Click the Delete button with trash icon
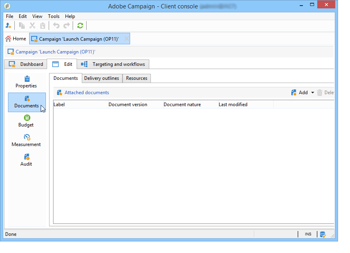Viewport: 350px width, 253px height. click(x=325, y=93)
